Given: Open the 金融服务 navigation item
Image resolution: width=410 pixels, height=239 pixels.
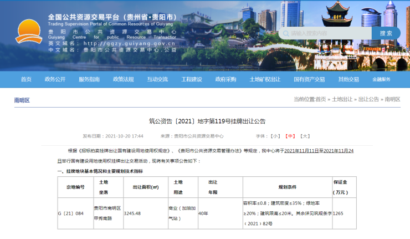Looking at the screenshot, I should click(x=381, y=79).
